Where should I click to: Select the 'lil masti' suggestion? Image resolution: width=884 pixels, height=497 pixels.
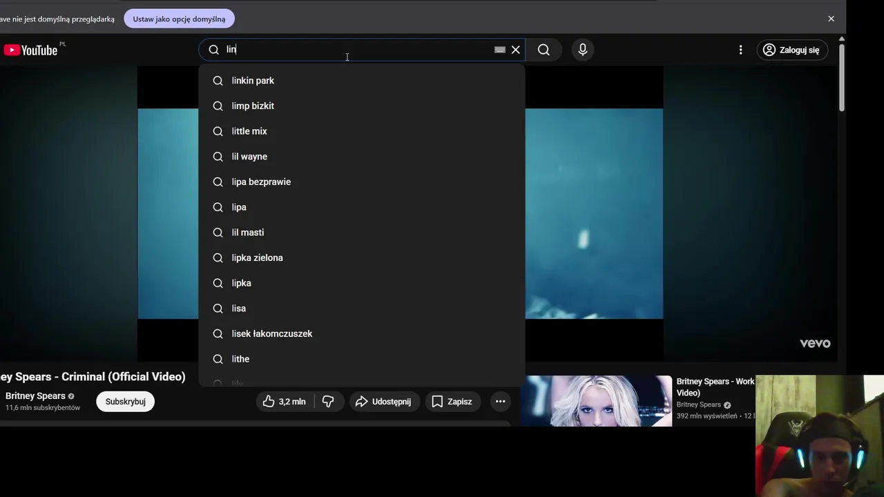coord(362,233)
